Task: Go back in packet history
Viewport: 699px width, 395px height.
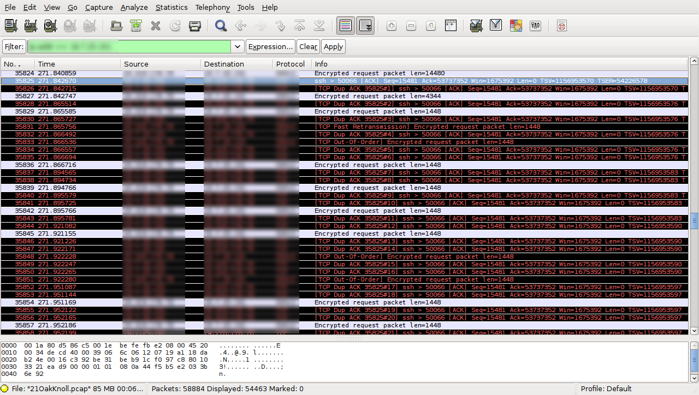Action: point(240,26)
